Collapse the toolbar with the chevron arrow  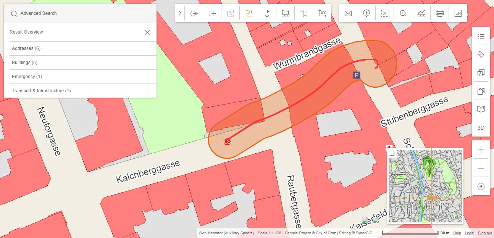tap(179, 13)
